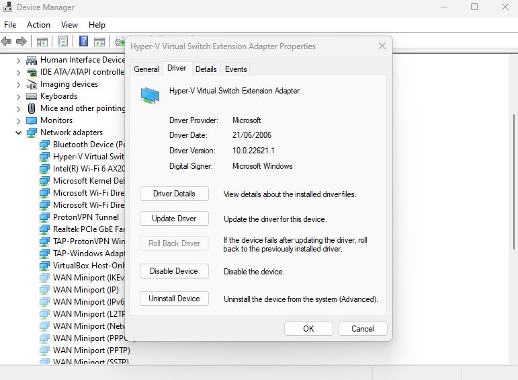Close the adapter Properties dialog with X

(382, 46)
